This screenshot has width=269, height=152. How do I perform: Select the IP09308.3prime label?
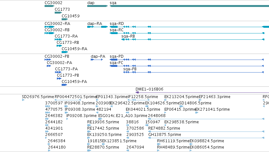coord(80,109)
